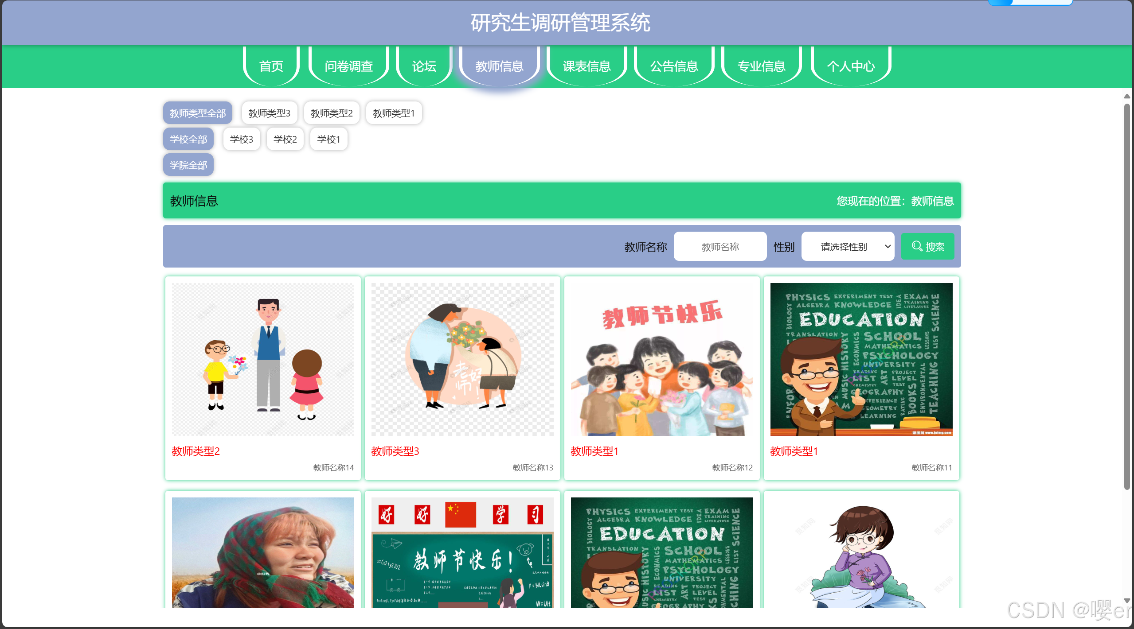Open the 请选择性别 gender dropdown
Viewport: 1134px width, 629px height.
[x=847, y=246]
